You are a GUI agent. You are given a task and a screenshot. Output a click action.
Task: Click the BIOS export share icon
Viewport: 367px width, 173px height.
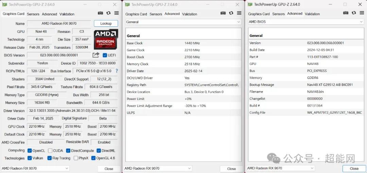point(96,55)
